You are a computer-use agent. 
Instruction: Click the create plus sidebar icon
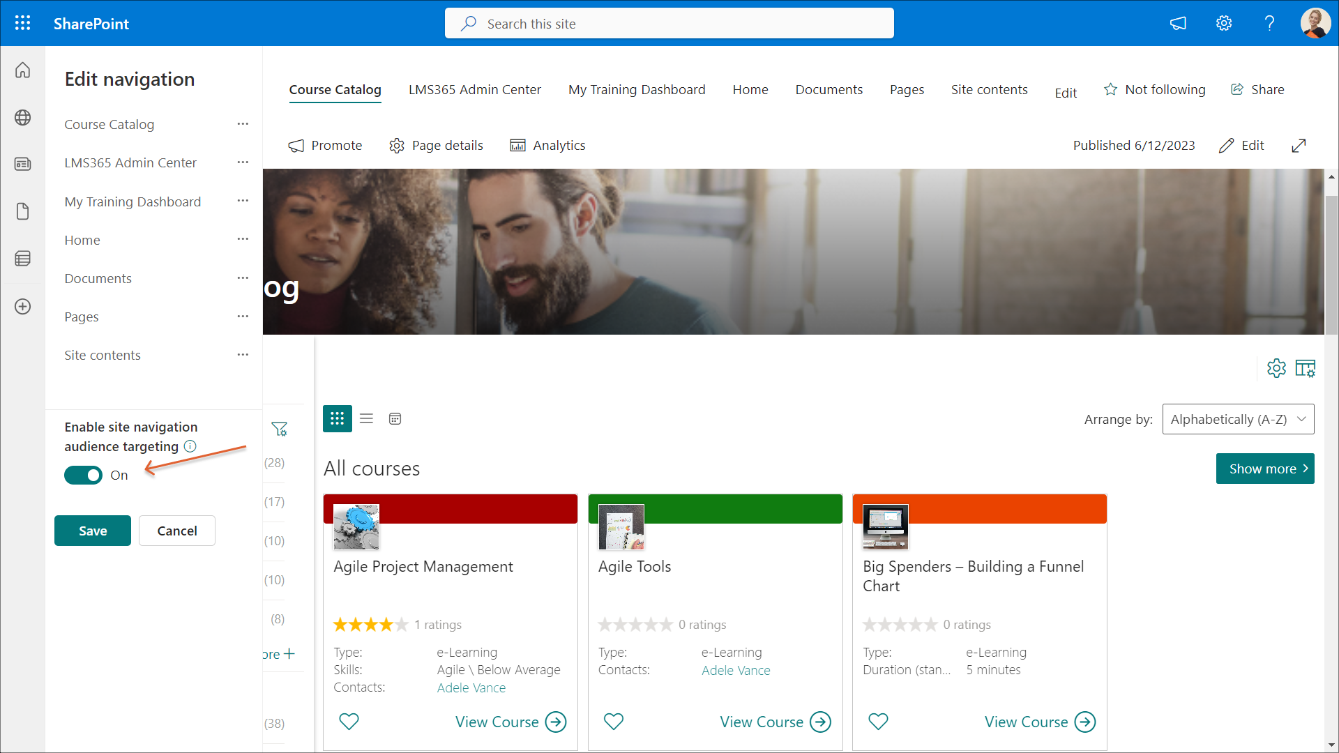pyautogui.click(x=22, y=307)
